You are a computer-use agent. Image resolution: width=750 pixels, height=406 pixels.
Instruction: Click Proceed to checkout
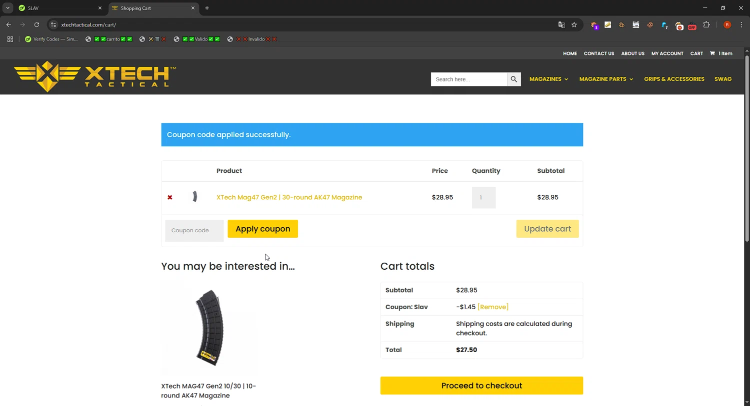(x=481, y=386)
